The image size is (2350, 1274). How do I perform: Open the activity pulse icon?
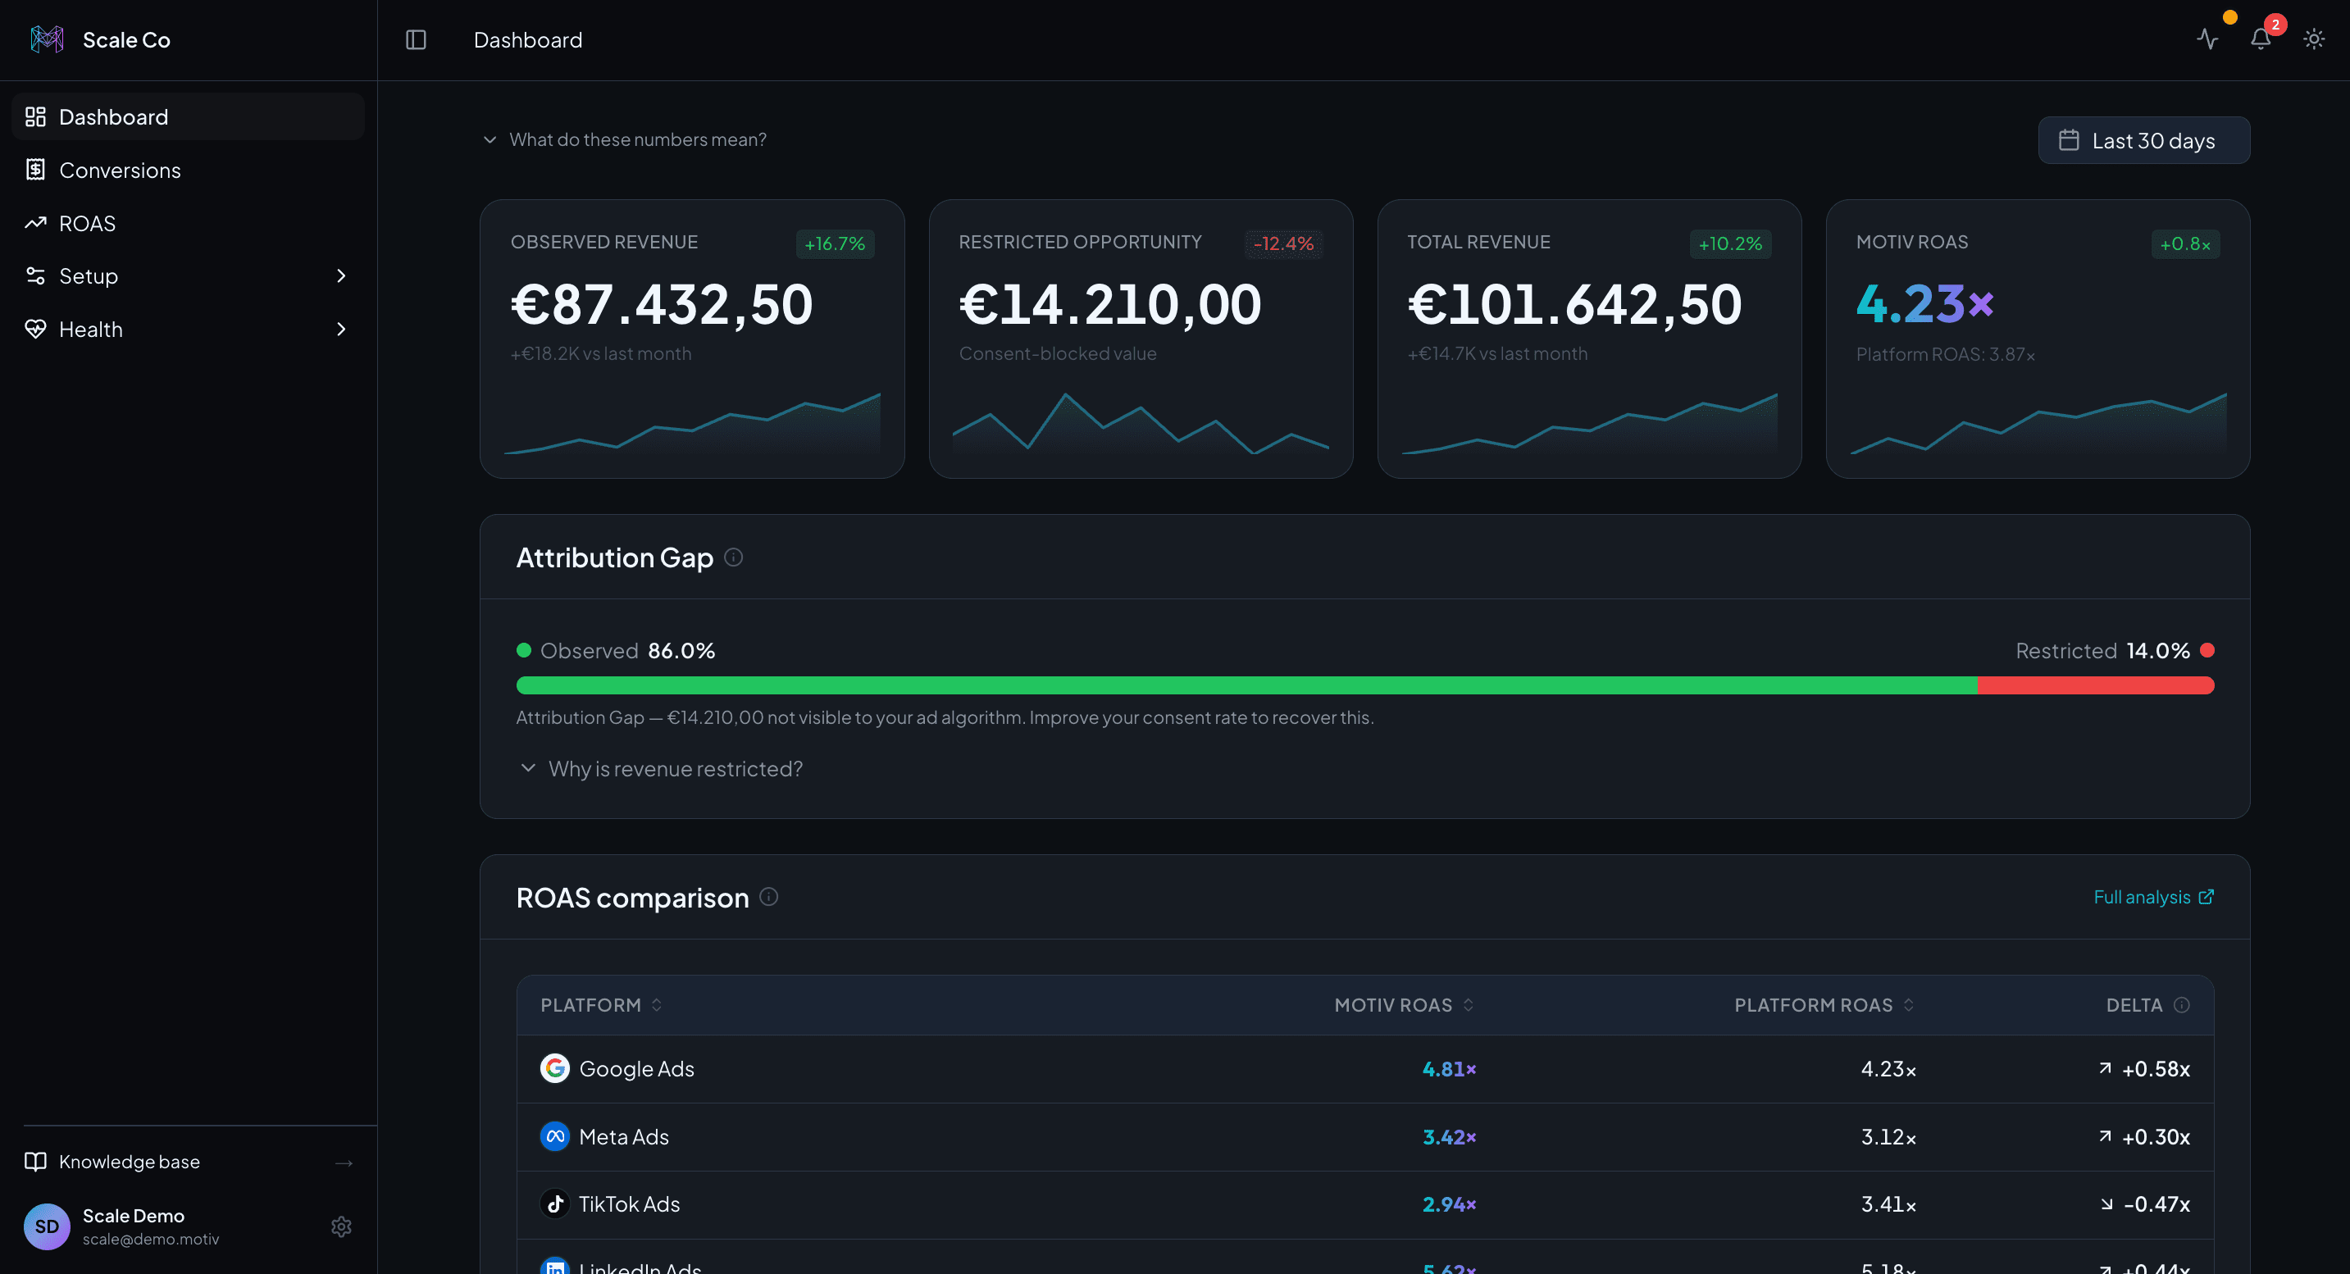click(2207, 39)
